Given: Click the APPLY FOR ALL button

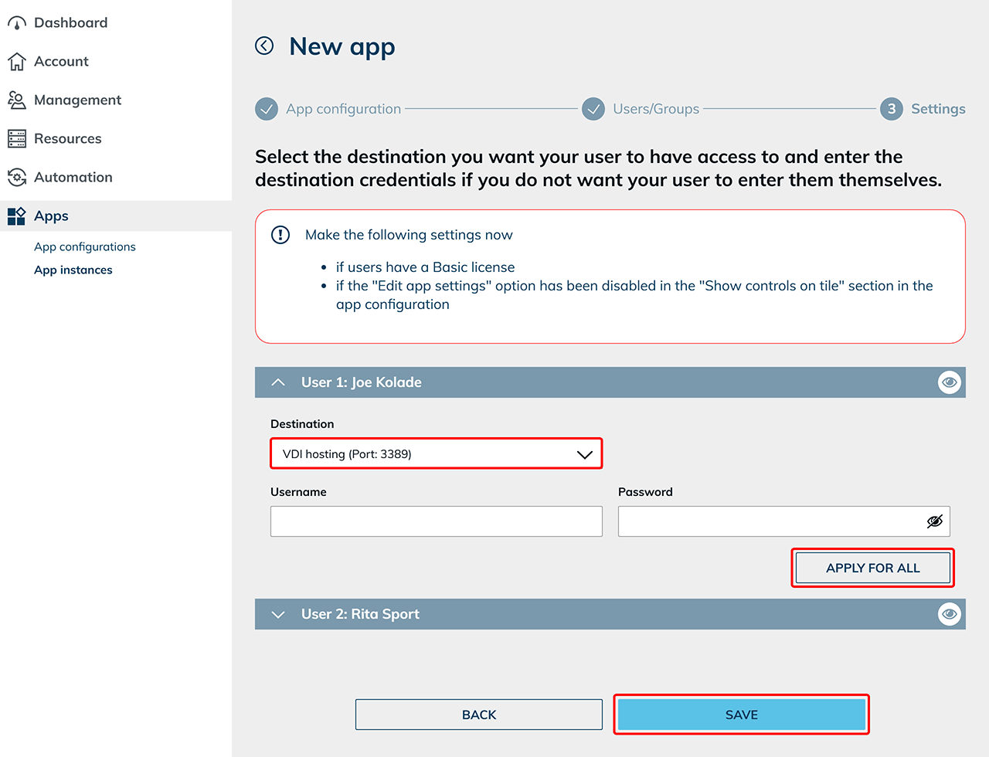Looking at the screenshot, I should click(x=872, y=568).
